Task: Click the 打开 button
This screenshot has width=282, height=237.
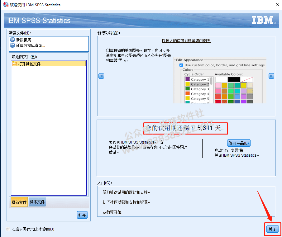Action: click(x=82, y=215)
